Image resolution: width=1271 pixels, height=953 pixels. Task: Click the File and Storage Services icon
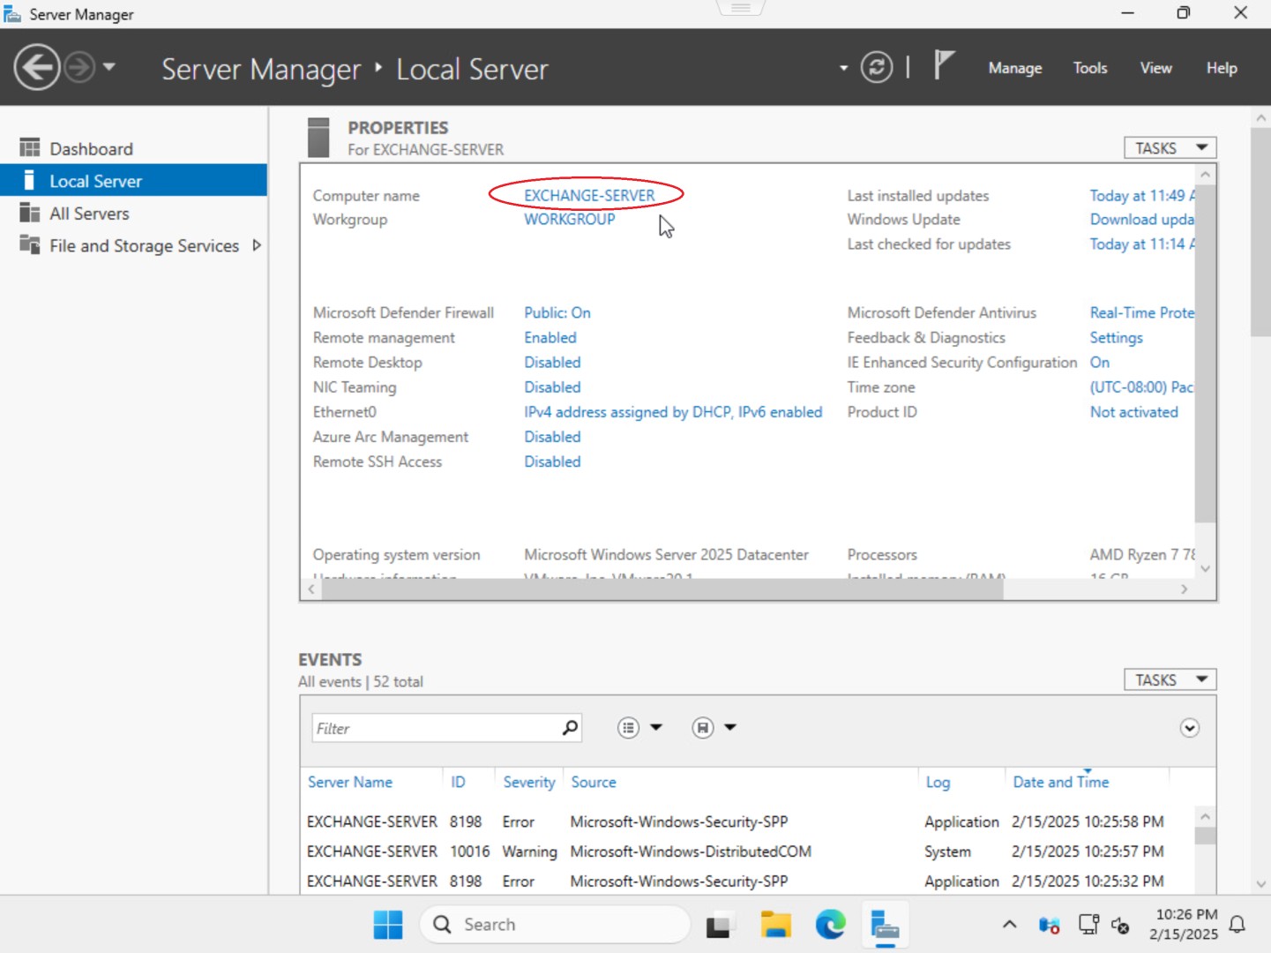[30, 244]
